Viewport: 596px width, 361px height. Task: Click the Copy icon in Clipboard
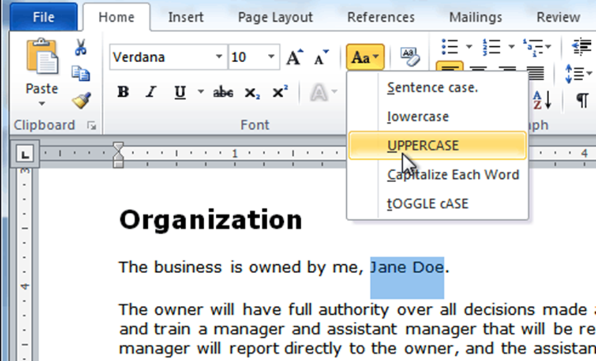tap(80, 74)
